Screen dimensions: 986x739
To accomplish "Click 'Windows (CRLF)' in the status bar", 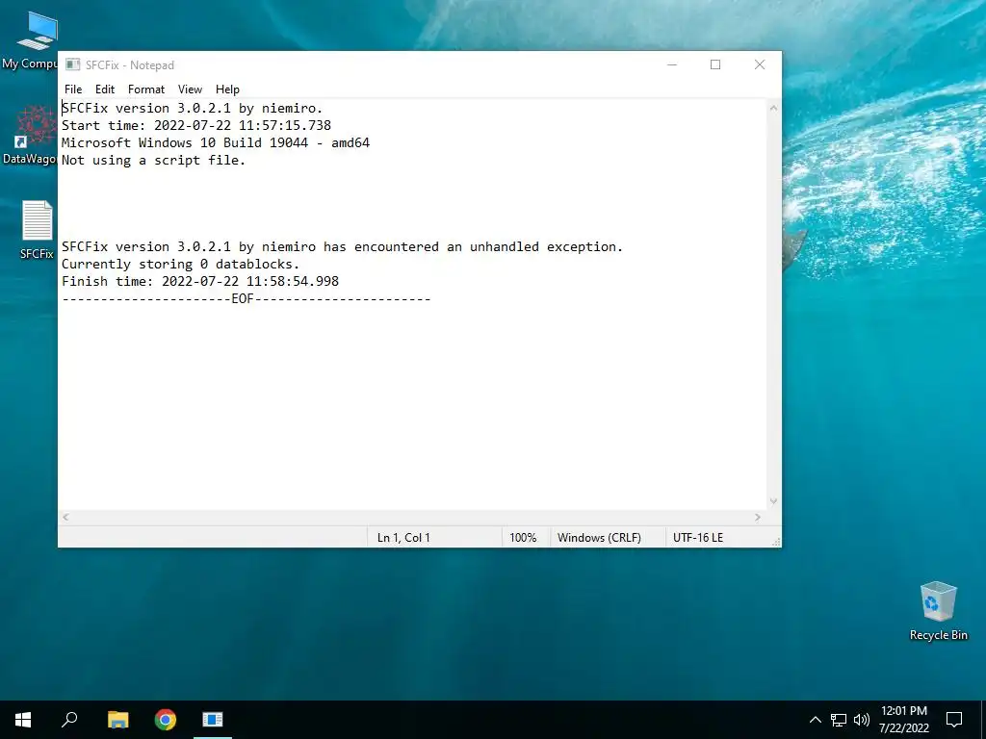I will [x=599, y=538].
